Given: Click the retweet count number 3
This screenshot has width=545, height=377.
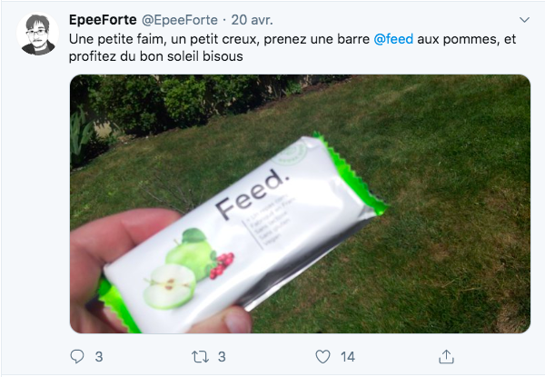Looking at the screenshot, I should pyautogui.click(x=222, y=357).
